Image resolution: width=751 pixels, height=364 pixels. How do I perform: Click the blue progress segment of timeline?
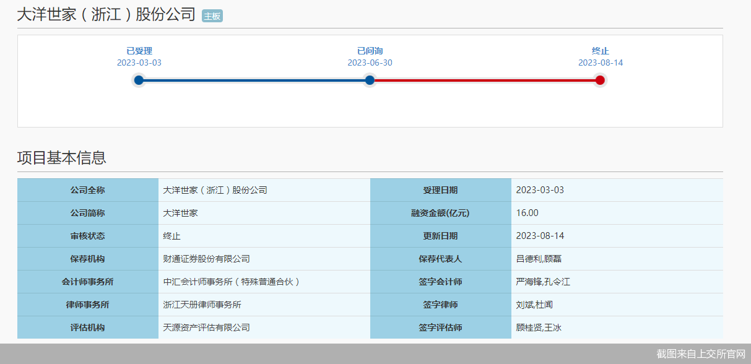(x=254, y=80)
